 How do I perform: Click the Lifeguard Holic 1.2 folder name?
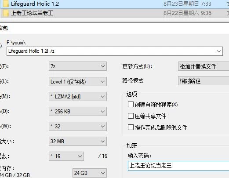tap(35, 4)
